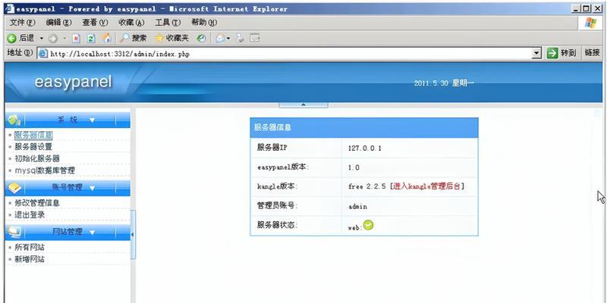Hide the left sidebar with arrow handle
Image resolution: width=607 pixels, height=303 pixels.
pyautogui.click(x=133, y=235)
